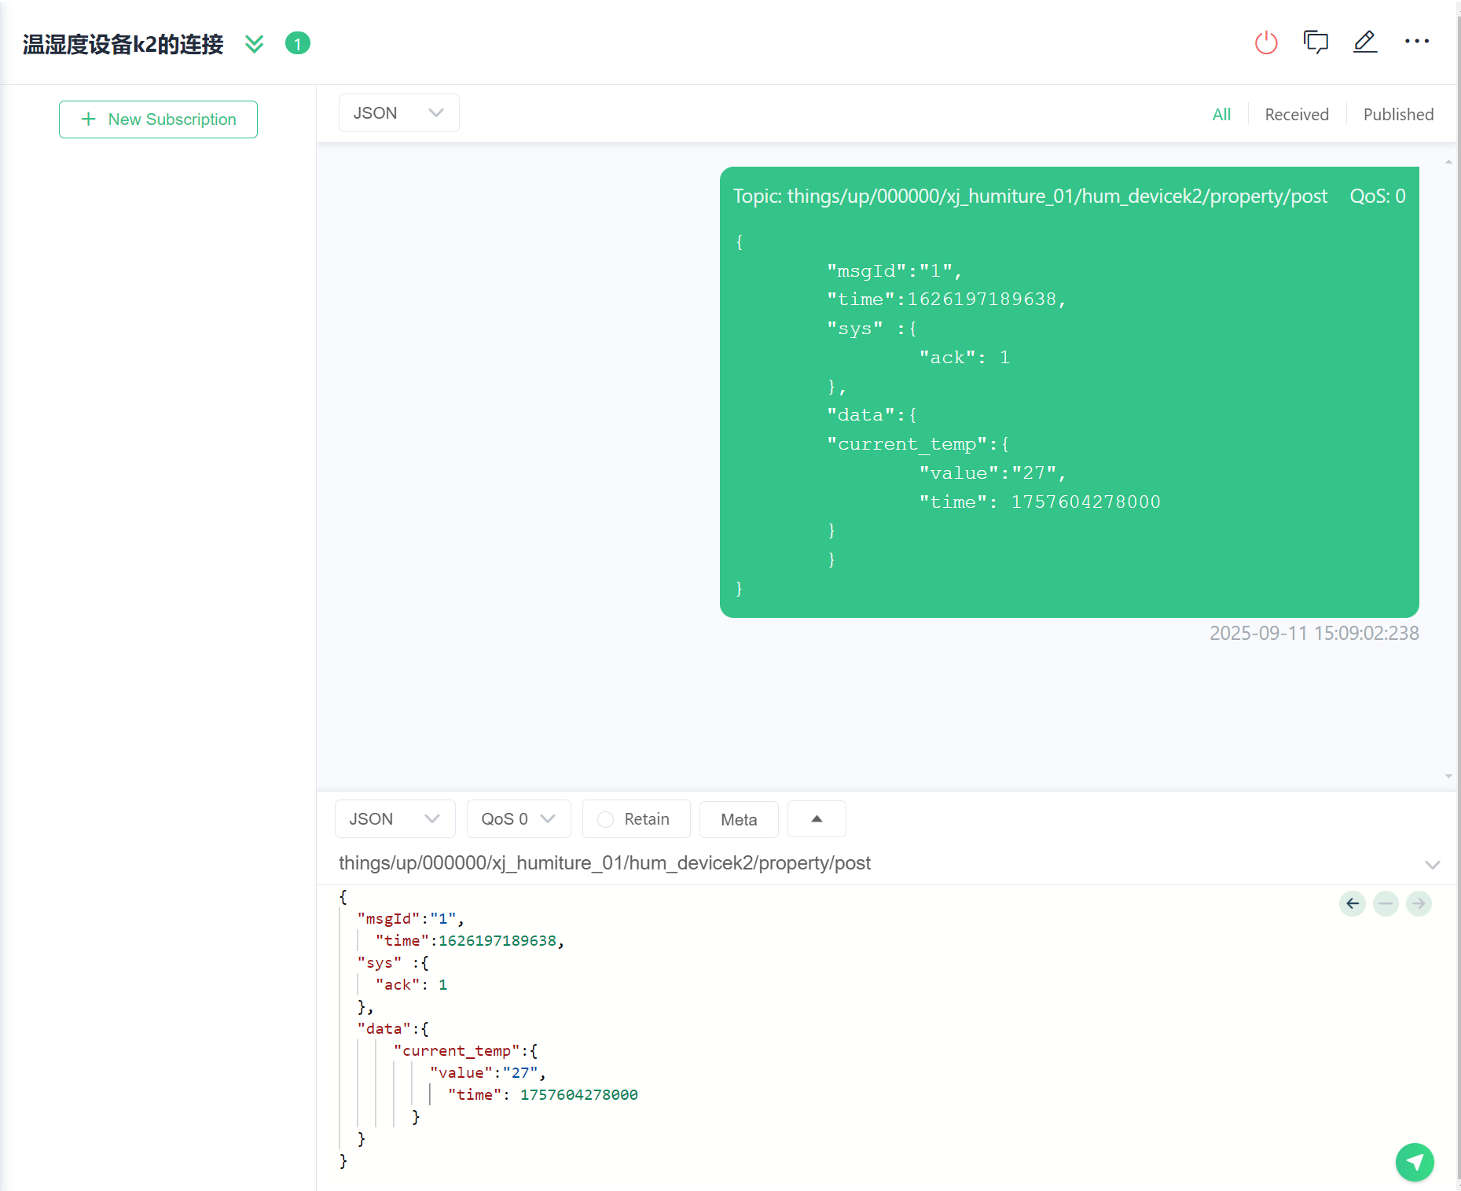Go to next payload with right arrow
This screenshot has width=1461, height=1191.
[1419, 903]
